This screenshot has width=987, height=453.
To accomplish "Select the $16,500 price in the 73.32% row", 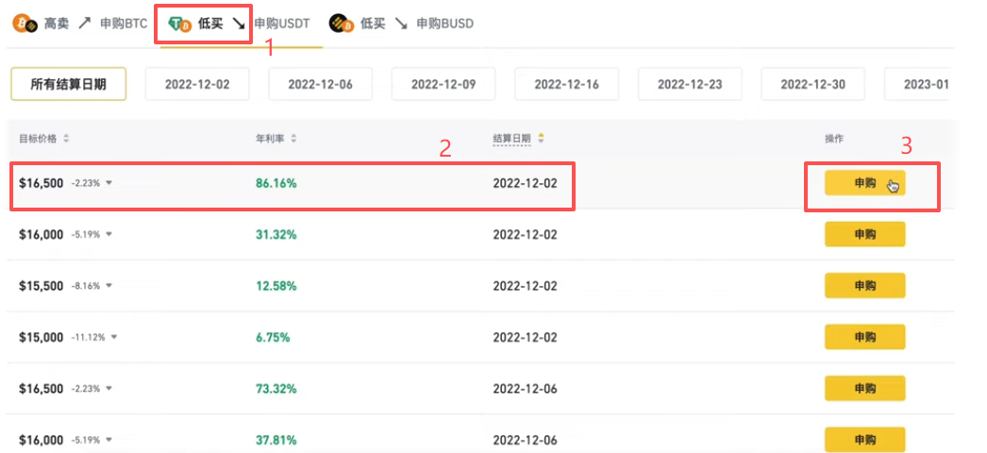I will coord(41,389).
